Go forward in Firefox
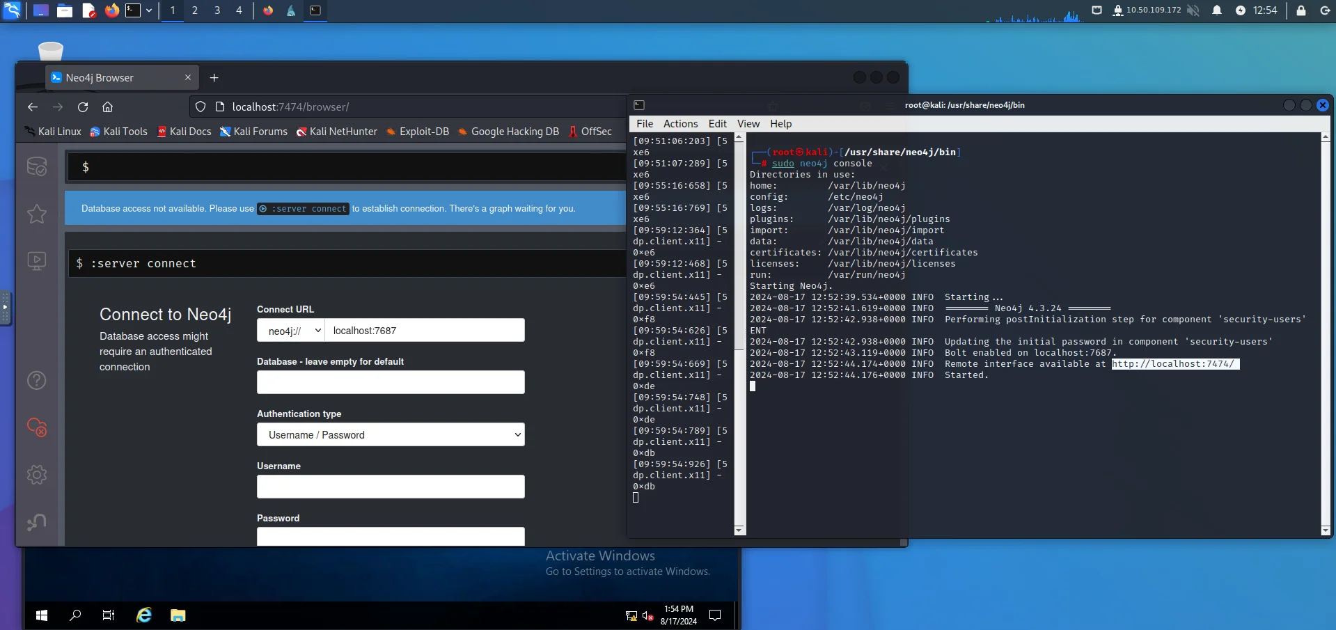1336x630 pixels. click(58, 107)
